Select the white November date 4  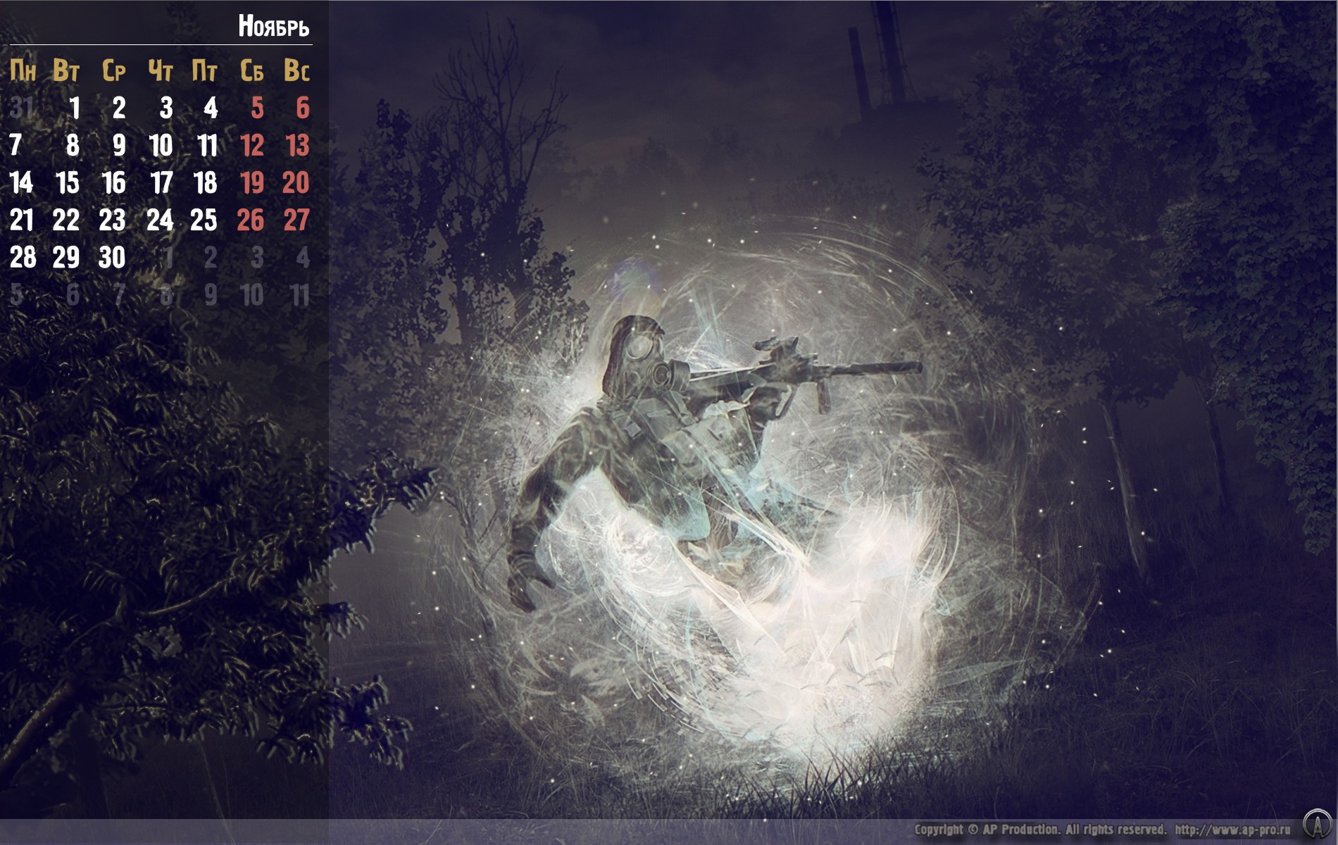pos(211,108)
